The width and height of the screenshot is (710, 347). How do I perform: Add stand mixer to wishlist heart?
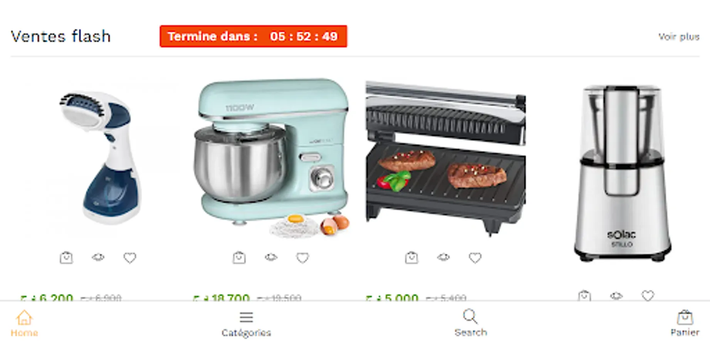click(302, 258)
